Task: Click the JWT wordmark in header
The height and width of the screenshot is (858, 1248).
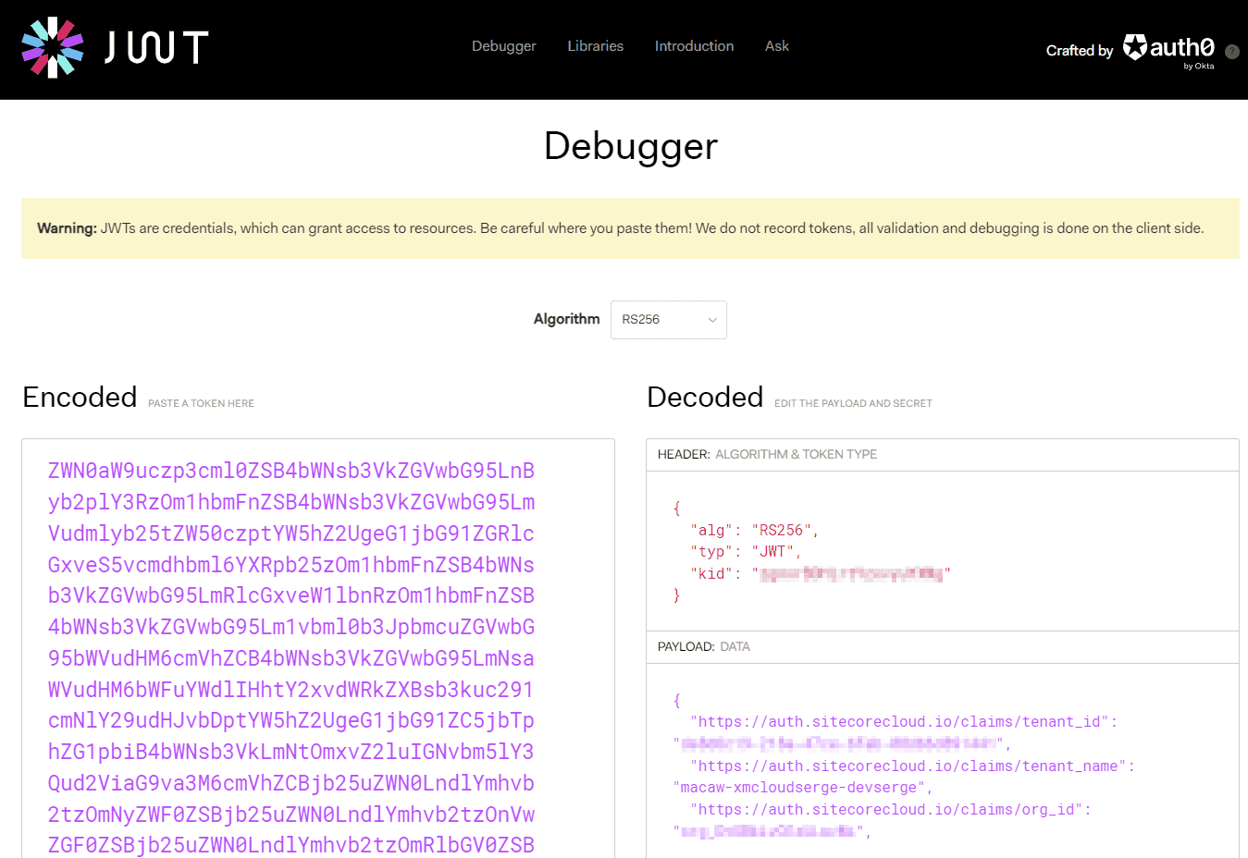Action: point(156,48)
